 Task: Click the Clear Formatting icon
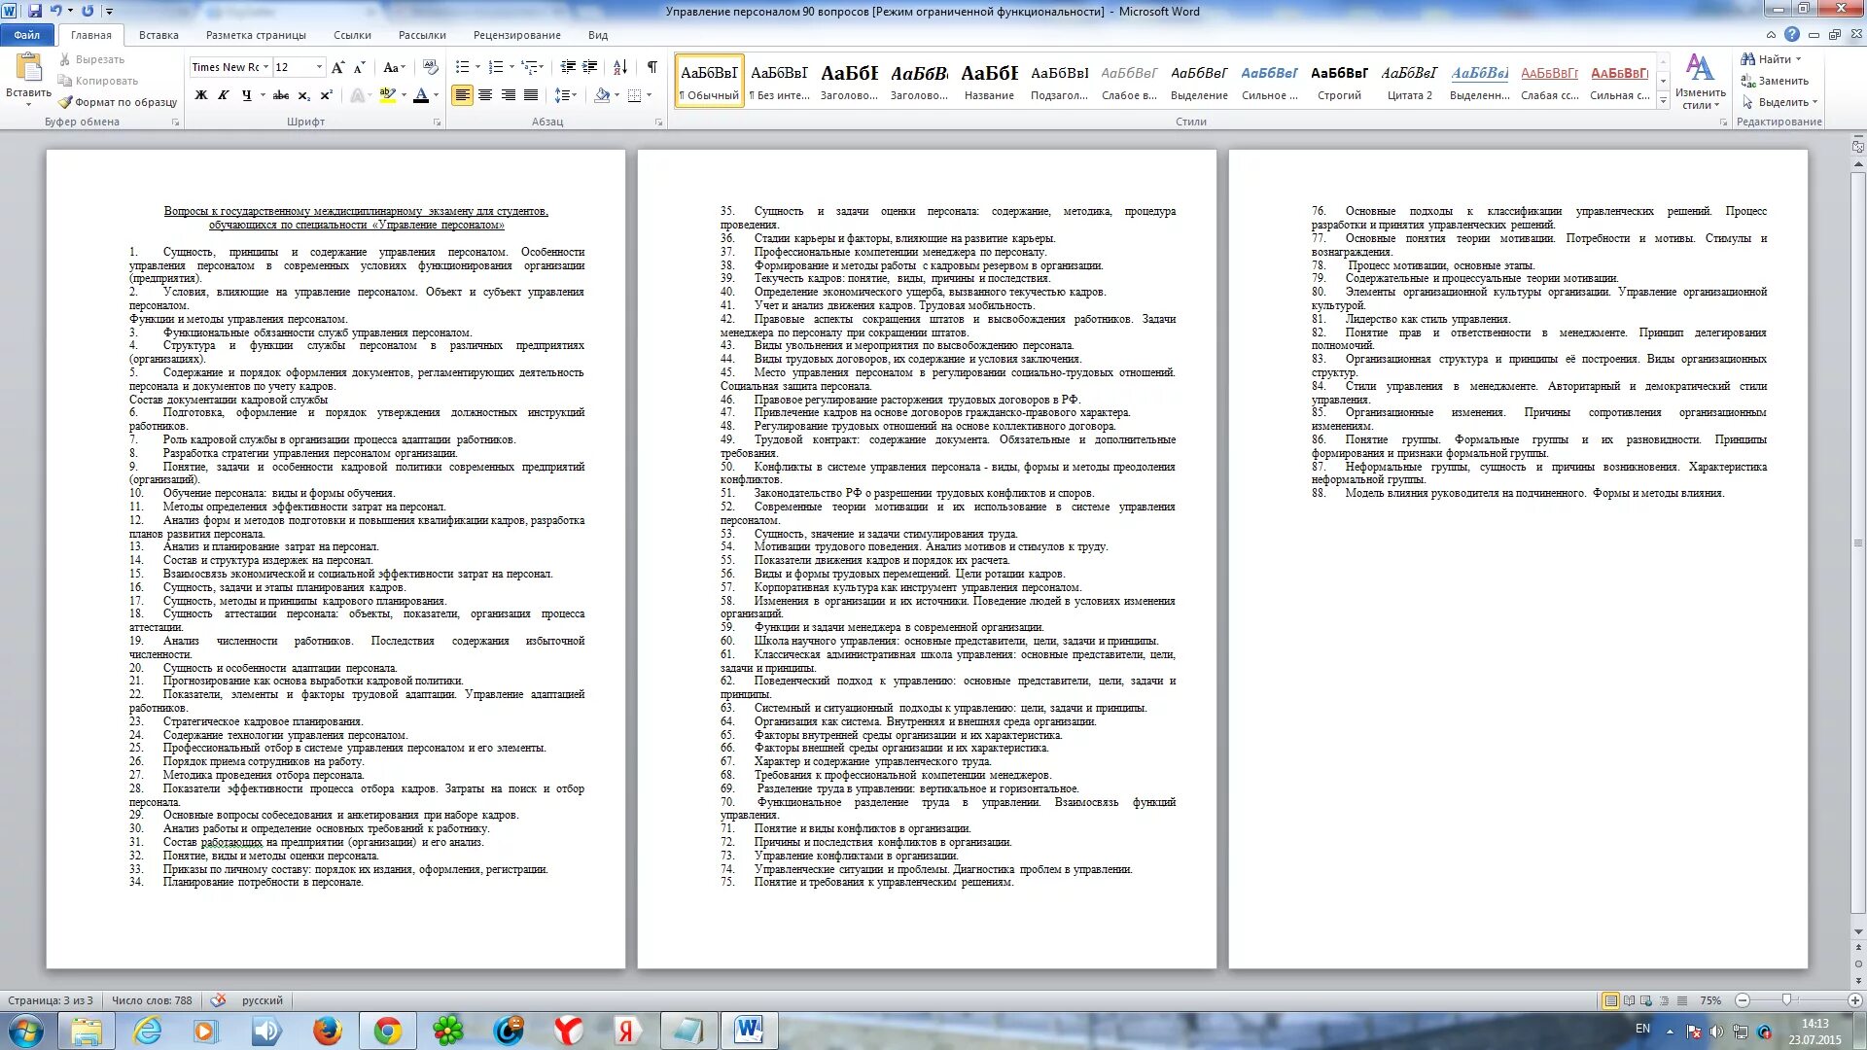pyautogui.click(x=431, y=67)
